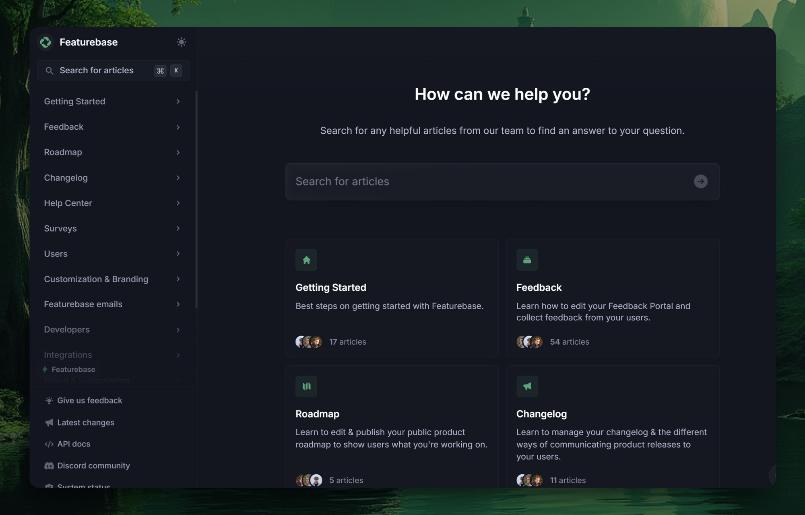Click the Give us feedback lightbulb icon

point(49,400)
